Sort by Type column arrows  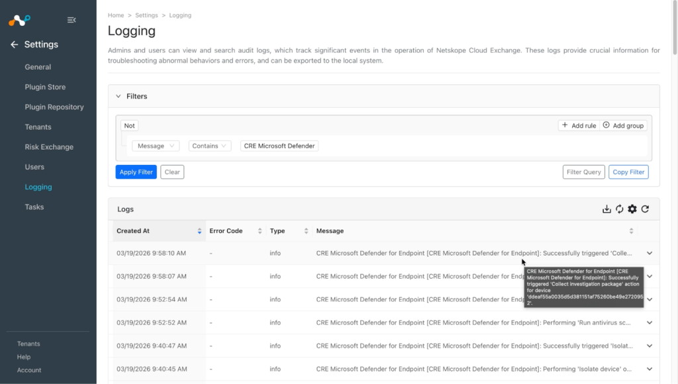306,231
